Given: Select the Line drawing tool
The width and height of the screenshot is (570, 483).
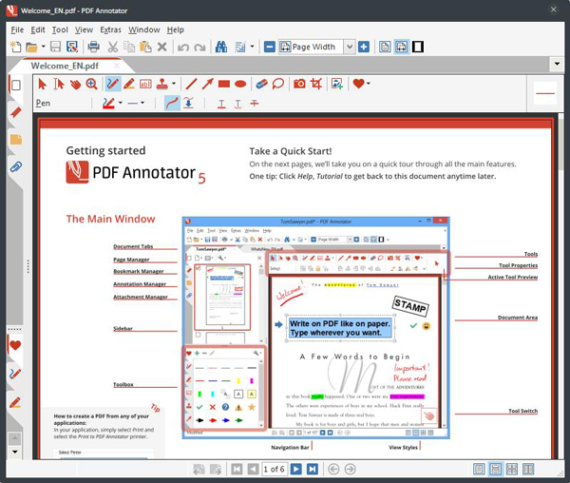Looking at the screenshot, I should coord(191,84).
